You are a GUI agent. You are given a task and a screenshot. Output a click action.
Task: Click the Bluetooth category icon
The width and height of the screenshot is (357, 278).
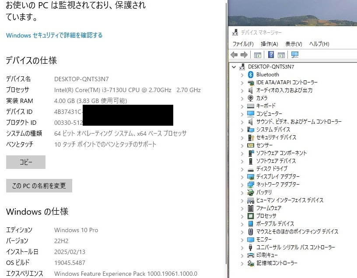point(250,75)
